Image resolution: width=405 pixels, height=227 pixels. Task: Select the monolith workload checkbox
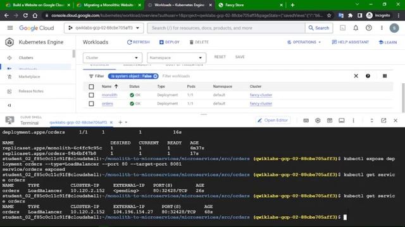click(91, 95)
